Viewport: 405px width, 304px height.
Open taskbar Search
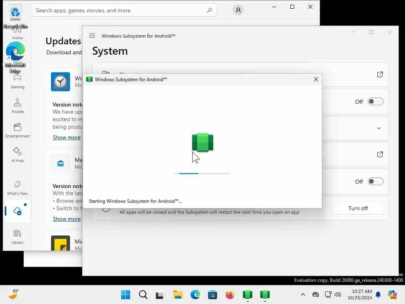(143, 294)
